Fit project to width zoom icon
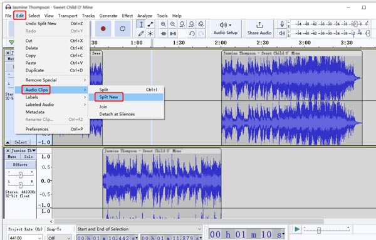Viewport: 376px width, 240px height. pyautogui.click(x=191, y=24)
